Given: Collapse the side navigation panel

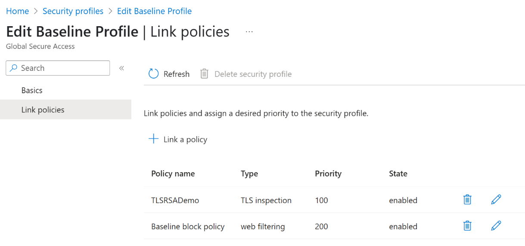Looking at the screenshot, I should (x=121, y=68).
